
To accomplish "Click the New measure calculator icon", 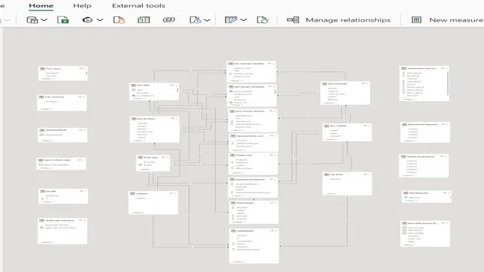I will (416, 20).
